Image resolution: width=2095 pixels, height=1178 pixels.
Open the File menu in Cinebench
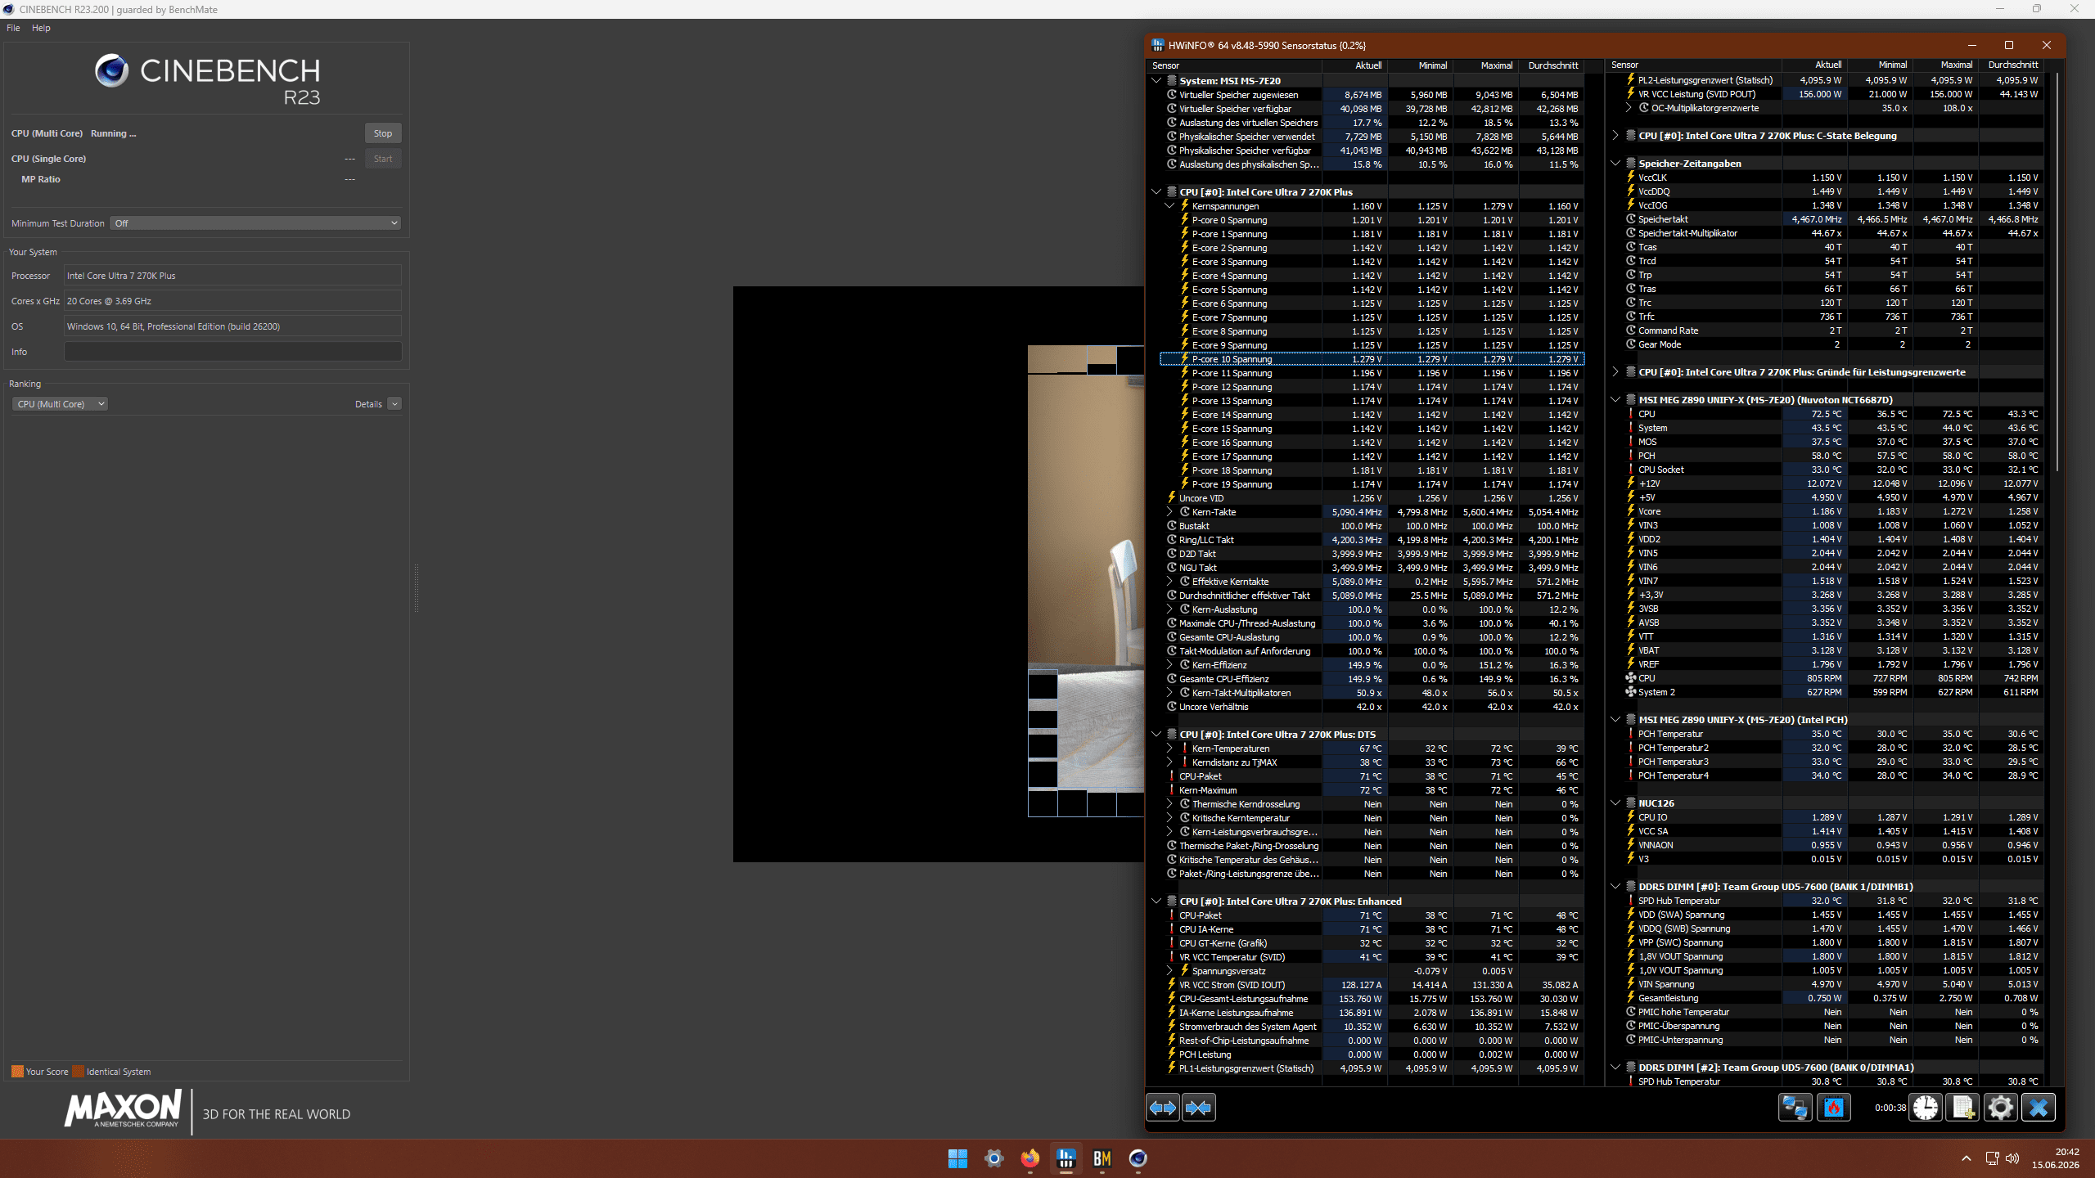[13, 28]
